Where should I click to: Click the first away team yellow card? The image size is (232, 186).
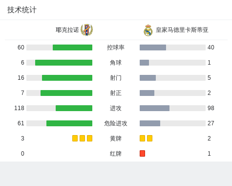click(x=142, y=139)
